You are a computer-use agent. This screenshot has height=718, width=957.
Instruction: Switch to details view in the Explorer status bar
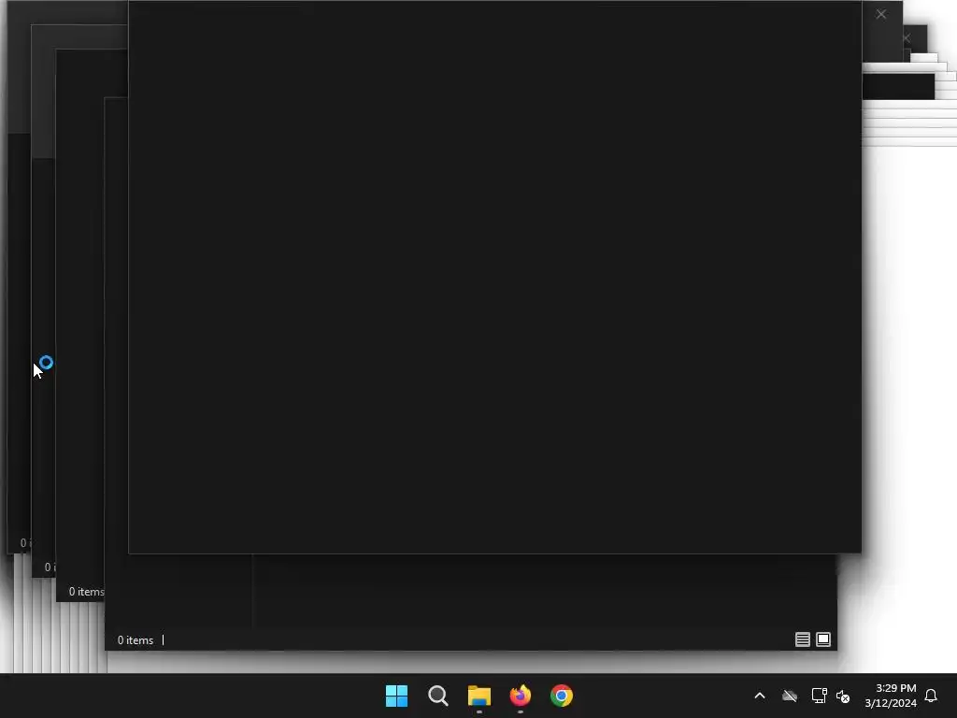click(x=803, y=639)
